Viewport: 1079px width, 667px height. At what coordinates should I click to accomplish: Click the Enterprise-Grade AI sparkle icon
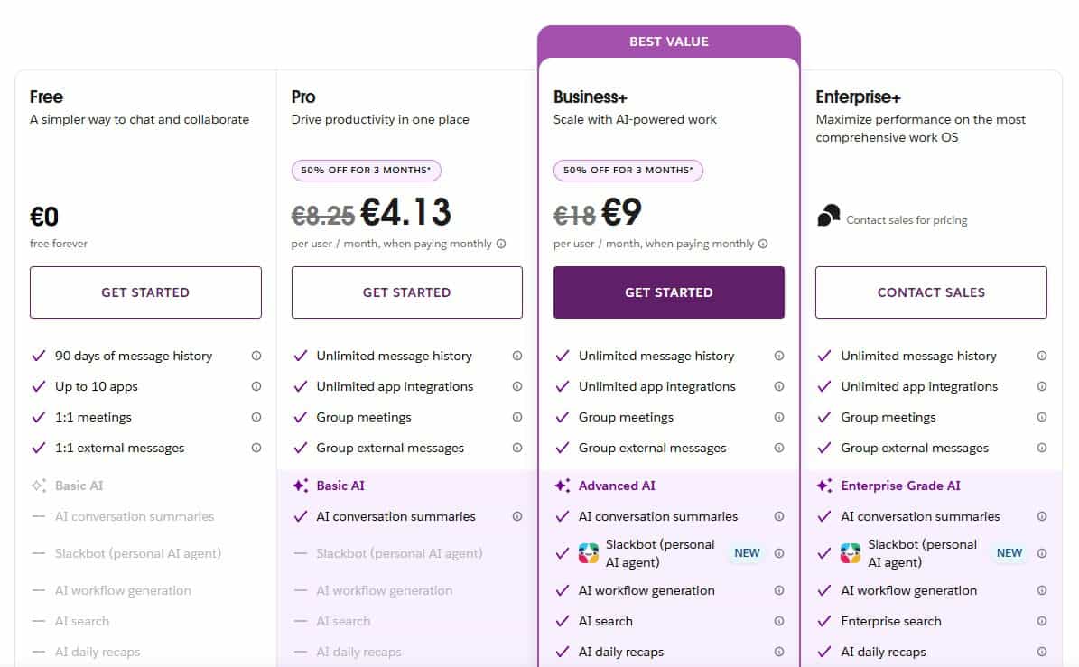825,485
